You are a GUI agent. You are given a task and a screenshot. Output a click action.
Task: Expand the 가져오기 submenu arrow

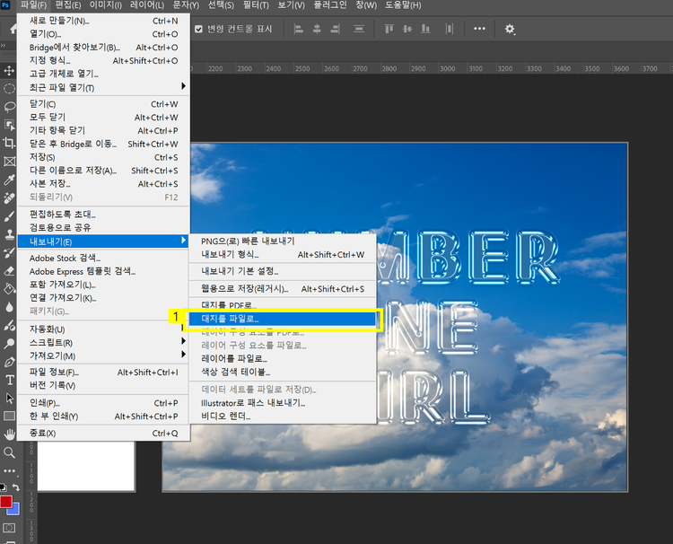[183, 355]
